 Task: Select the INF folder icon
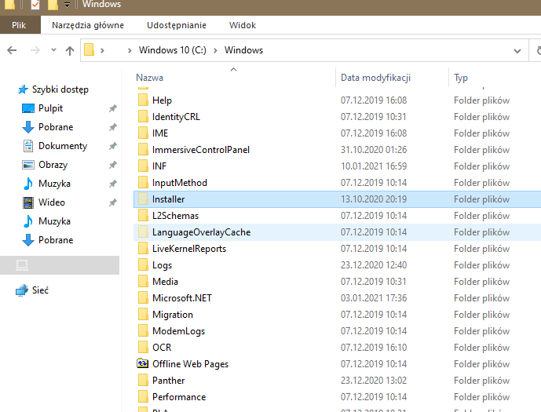point(143,166)
